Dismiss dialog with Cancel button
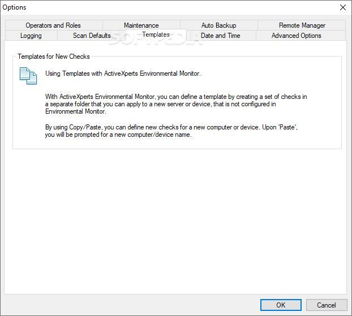The image size is (352, 316). (x=327, y=305)
